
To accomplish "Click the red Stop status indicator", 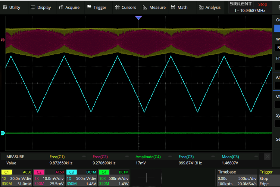I will [x=263, y=5].
